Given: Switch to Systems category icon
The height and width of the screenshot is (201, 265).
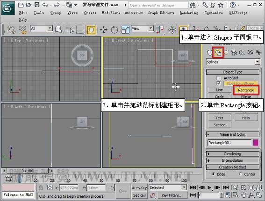Looking at the screenshot, I should (x=258, y=53).
